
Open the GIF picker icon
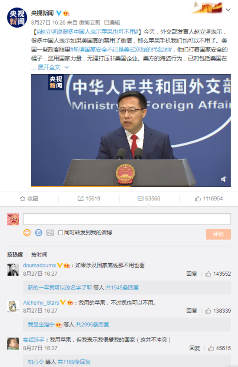pyautogui.click(x=39, y=232)
